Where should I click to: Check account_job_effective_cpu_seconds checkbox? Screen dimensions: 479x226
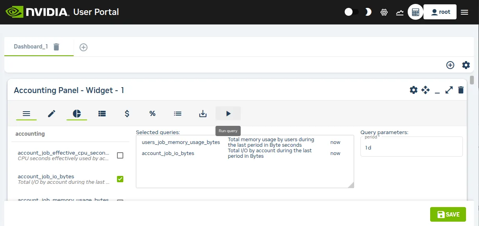coord(120,155)
